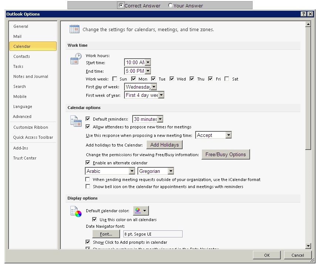Screen dimensions: 320x266
Task: Open the Default calendar color picker
Action: 141,211
